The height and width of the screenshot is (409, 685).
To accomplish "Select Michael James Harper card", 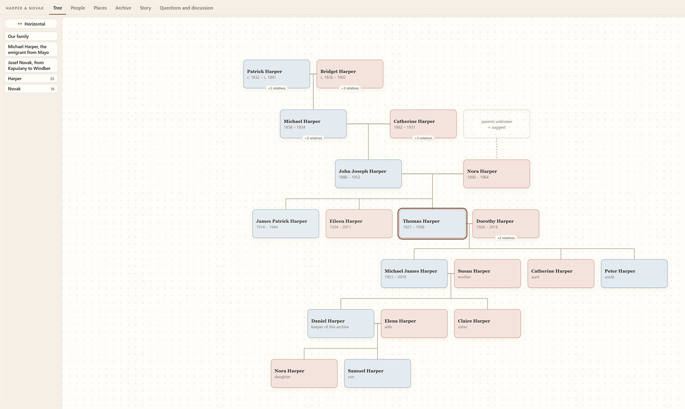I will point(414,274).
